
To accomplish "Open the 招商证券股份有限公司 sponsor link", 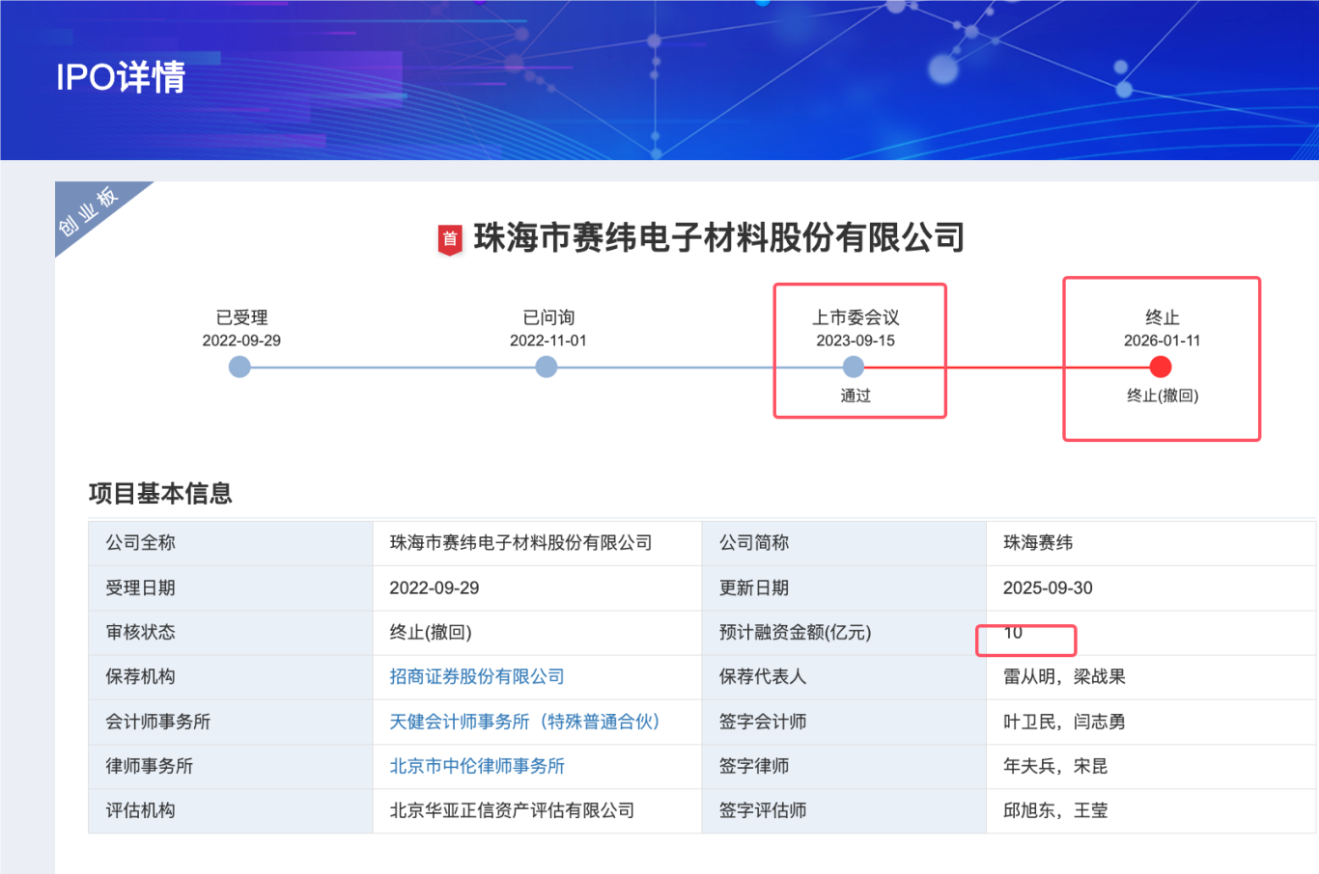I will click(x=477, y=677).
